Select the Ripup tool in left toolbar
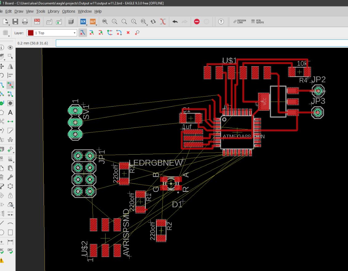The height and width of the screenshot is (271, 348). click(10, 85)
